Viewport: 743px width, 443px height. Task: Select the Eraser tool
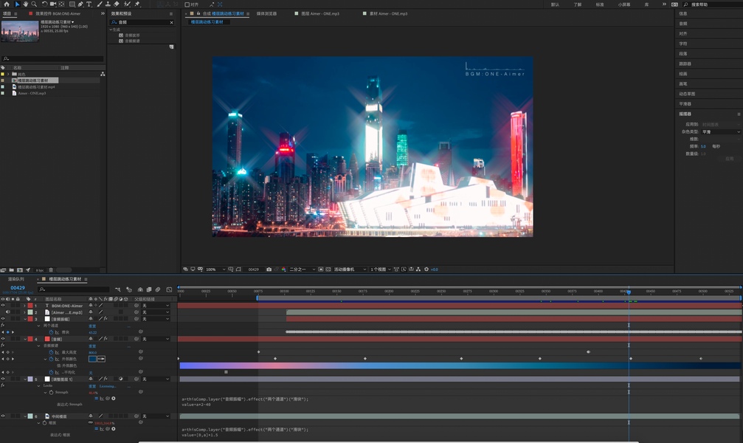[x=117, y=4]
